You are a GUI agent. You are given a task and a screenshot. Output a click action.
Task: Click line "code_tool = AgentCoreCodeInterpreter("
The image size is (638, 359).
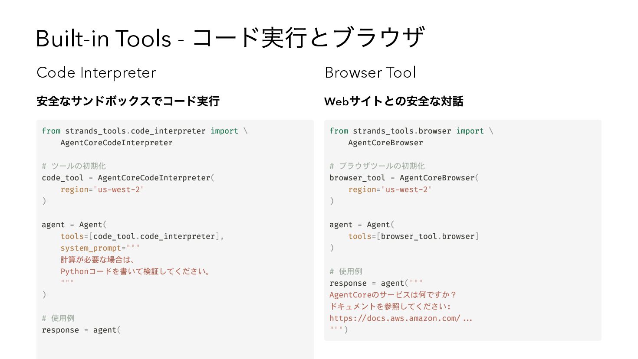click(x=128, y=178)
